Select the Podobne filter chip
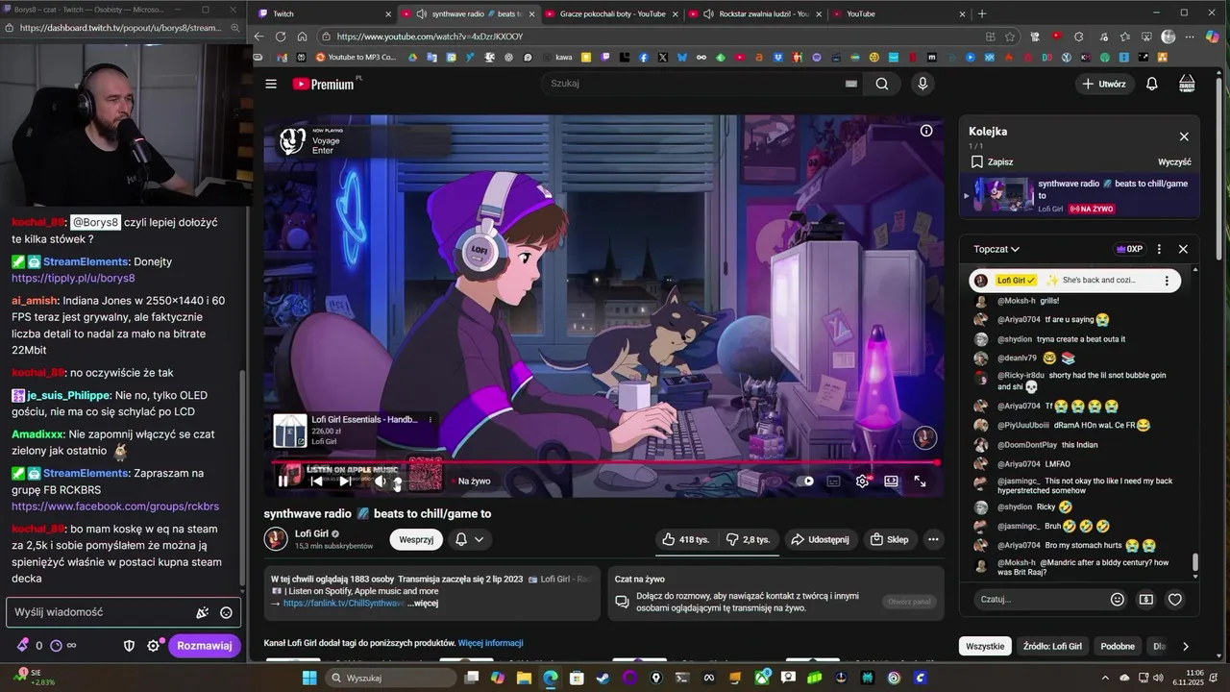The height and width of the screenshot is (692, 1230). coord(1118,647)
